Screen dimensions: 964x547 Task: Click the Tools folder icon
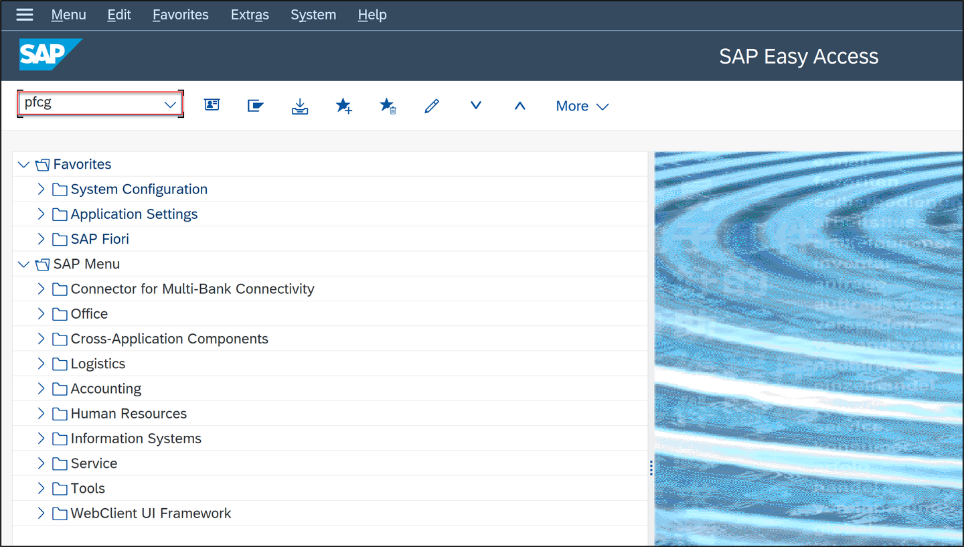(x=60, y=489)
